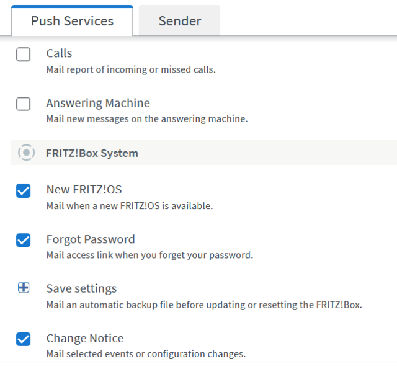The width and height of the screenshot is (397, 369).
Task: Uncheck the New FRITZ!OS checkbox
Action: pyautogui.click(x=23, y=191)
